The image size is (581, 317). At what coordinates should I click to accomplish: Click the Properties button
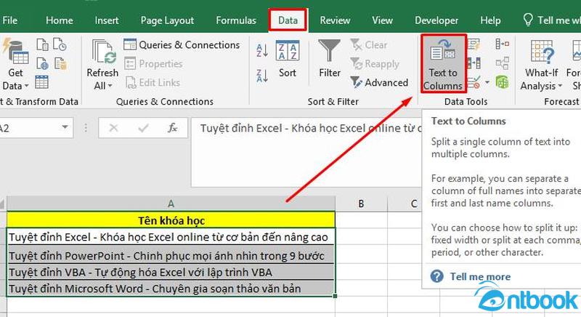click(153, 64)
